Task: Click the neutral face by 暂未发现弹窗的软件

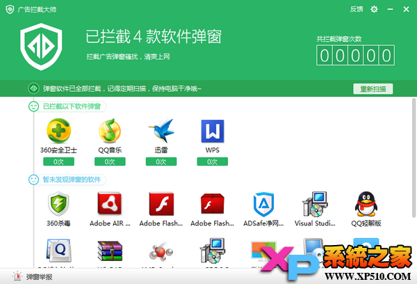Action: pos(34,180)
